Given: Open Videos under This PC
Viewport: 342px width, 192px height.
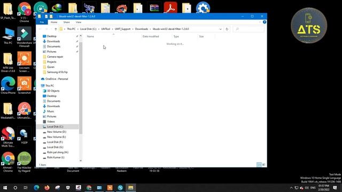Looking at the screenshot, I should tap(51, 122).
